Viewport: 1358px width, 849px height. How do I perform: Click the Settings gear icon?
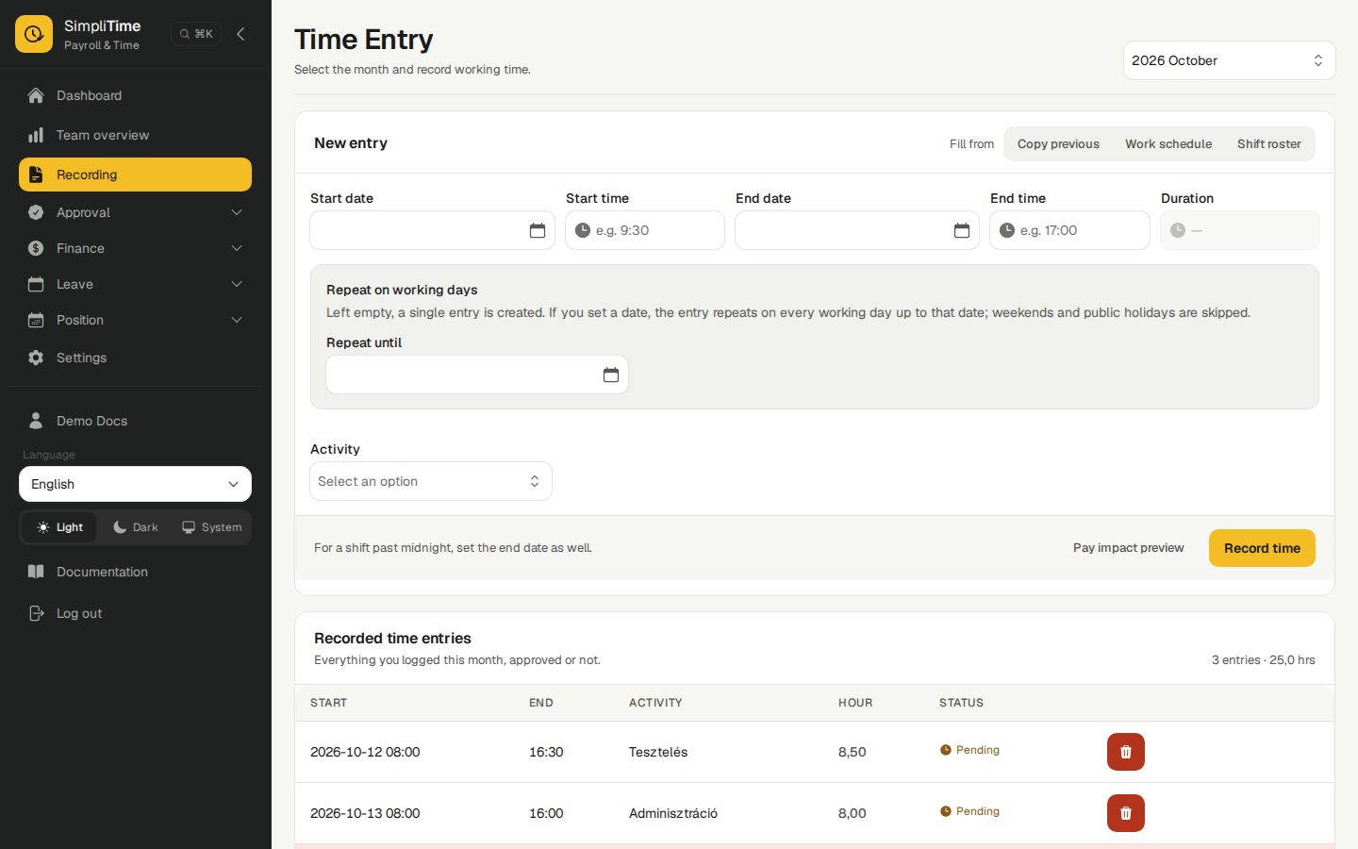click(x=36, y=358)
